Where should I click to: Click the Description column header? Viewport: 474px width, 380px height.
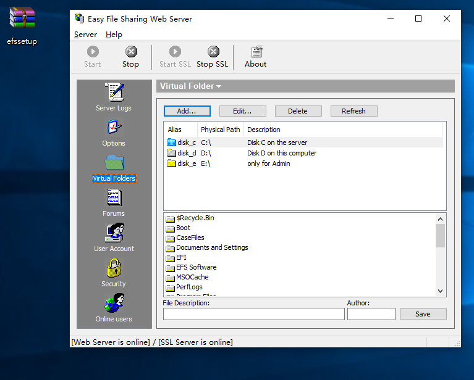tap(344, 130)
